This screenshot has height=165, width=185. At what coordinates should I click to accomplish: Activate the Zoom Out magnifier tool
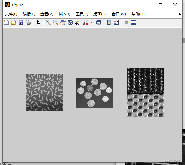[56, 22]
